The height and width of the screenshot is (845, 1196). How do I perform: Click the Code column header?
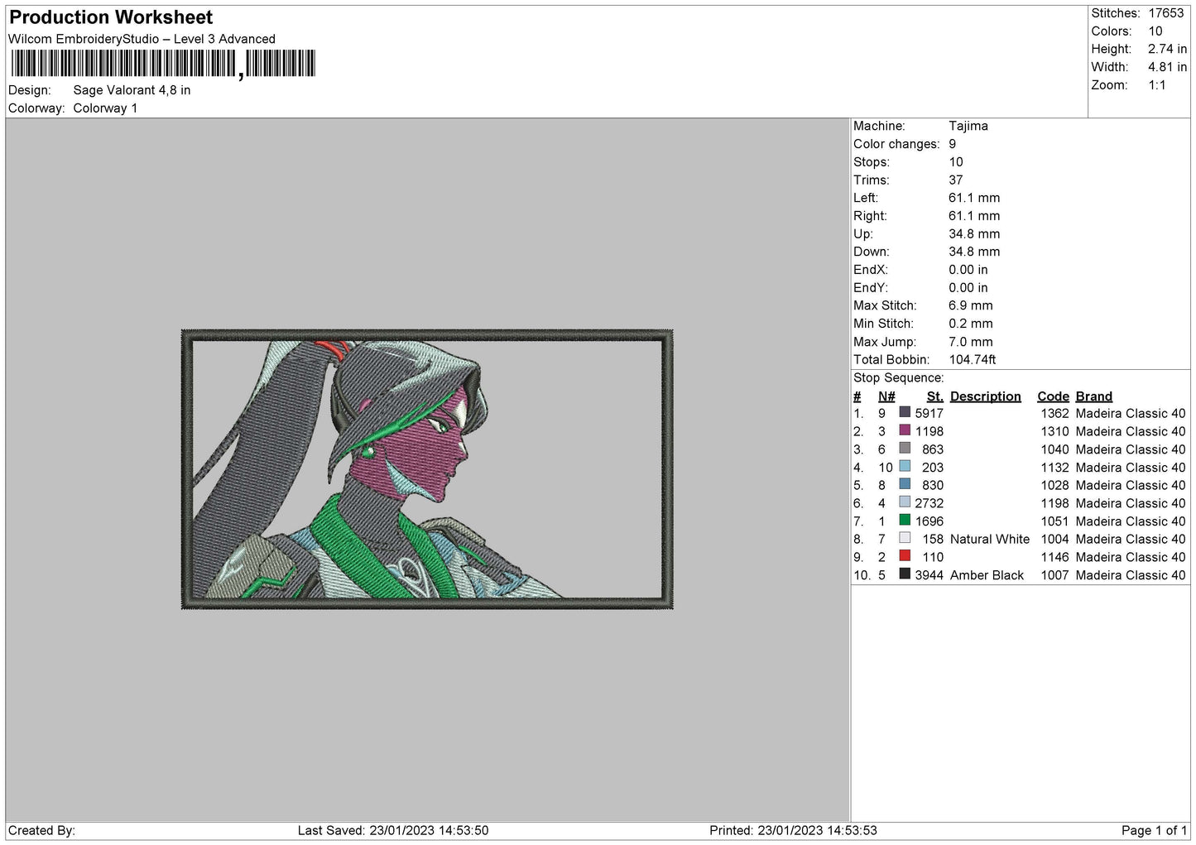1053,396
